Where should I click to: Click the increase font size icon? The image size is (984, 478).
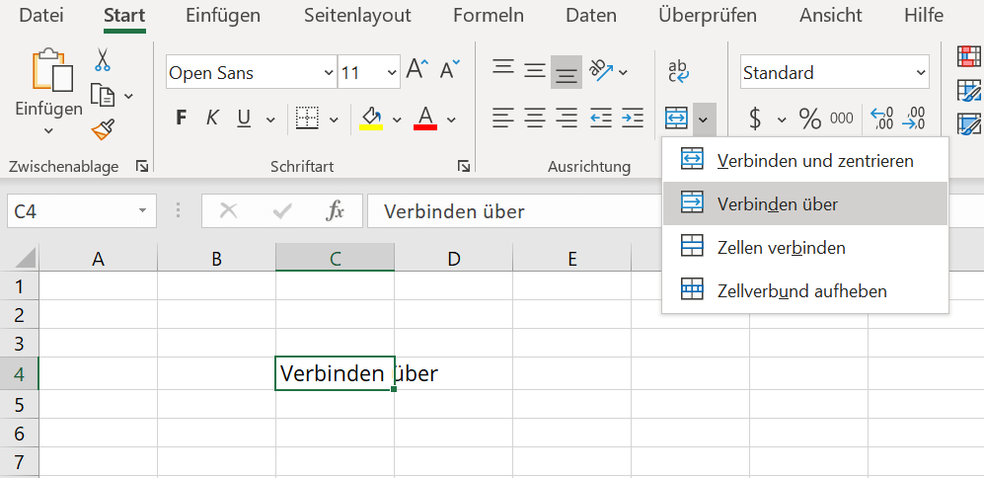tap(417, 71)
